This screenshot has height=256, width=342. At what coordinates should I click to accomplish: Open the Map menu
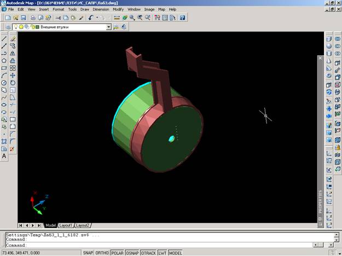pyautogui.click(x=161, y=9)
